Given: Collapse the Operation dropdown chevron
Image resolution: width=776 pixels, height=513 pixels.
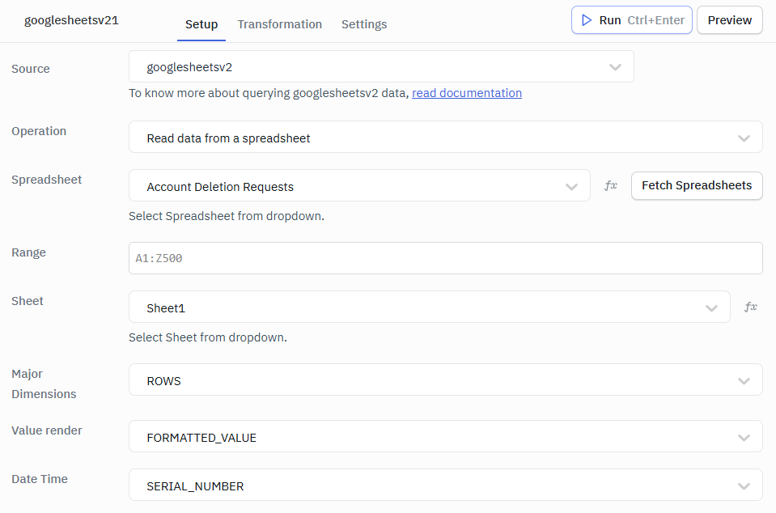Looking at the screenshot, I should tap(744, 137).
